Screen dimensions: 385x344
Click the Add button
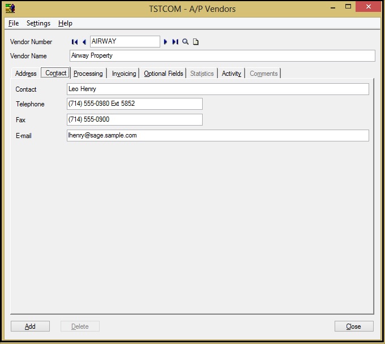30,326
